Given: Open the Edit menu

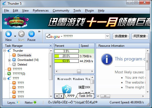Looking at the screenshot, I should (16, 10).
